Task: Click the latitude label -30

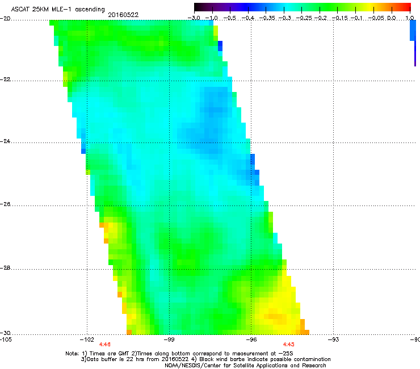Action: coord(5,333)
